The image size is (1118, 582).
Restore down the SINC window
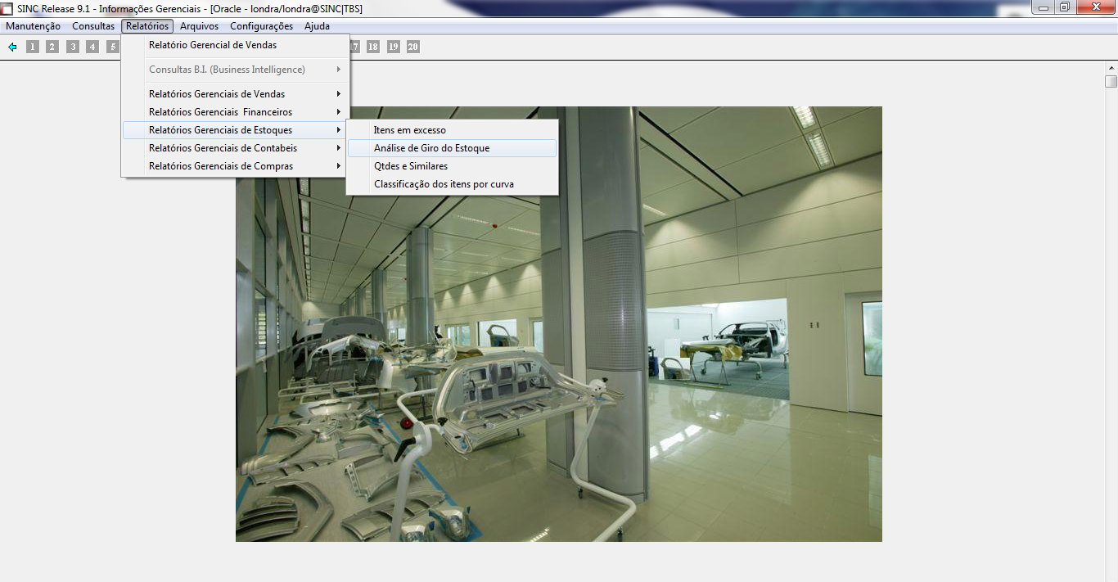pos(1064,7)
